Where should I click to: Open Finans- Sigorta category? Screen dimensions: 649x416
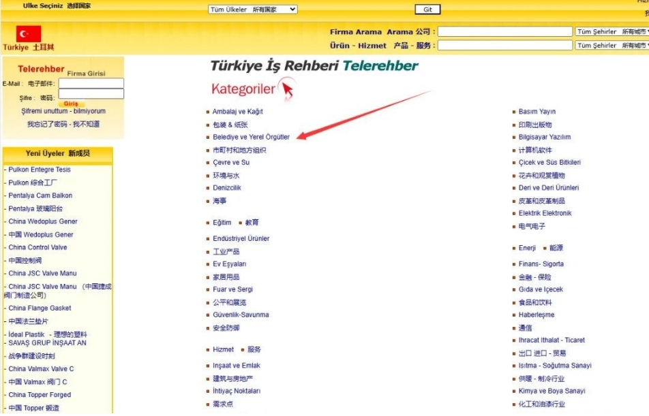[541, 263]
